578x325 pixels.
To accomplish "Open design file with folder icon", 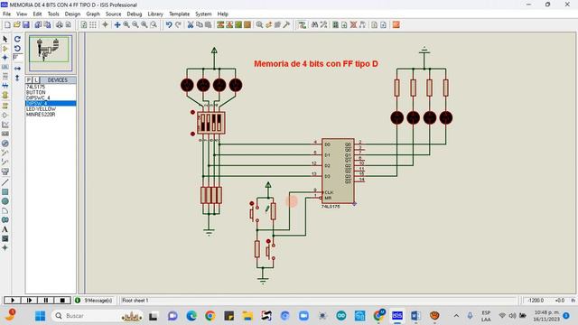I will pos(16,24).
